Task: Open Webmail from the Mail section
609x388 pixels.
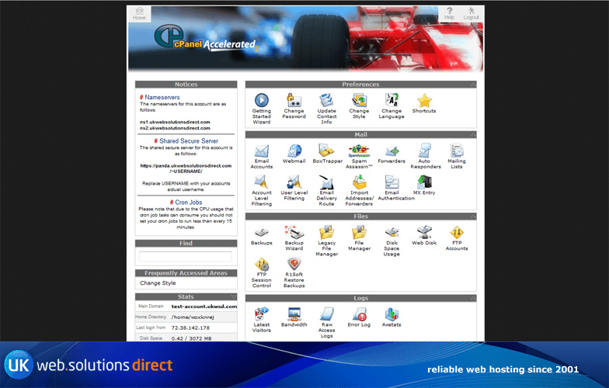Action: pyautogui.click(x=294, y=151)
